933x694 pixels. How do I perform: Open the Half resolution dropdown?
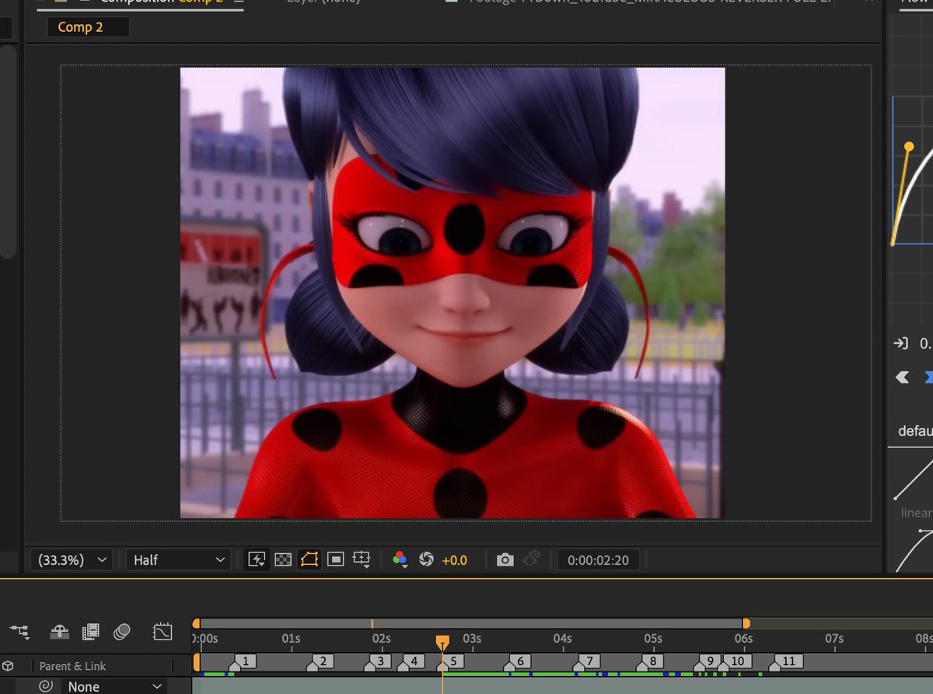pyautogui.click(x=179, y=559)
